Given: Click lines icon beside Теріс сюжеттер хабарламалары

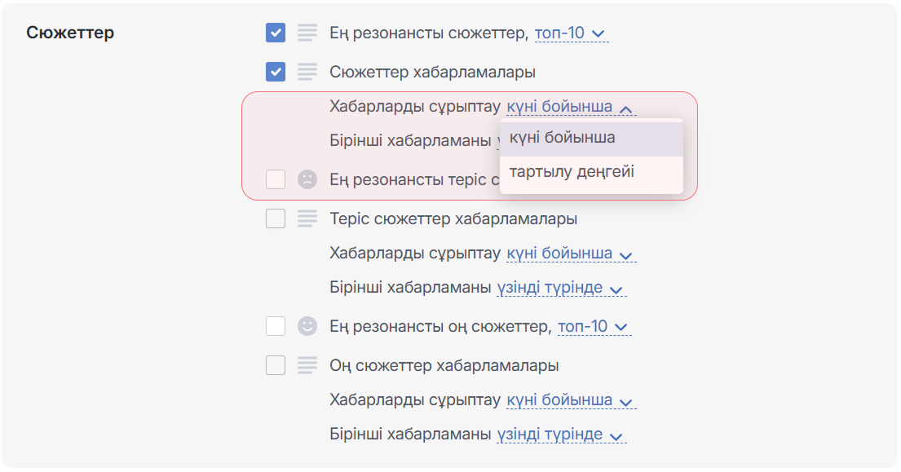Looking at the screenshot, I should pos(307,218).
